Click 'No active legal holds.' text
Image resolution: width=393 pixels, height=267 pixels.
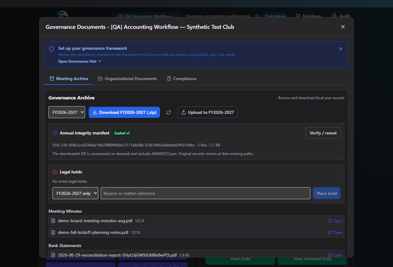(70, 181)
